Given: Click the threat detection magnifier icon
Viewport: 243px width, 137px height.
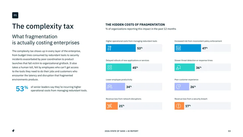Looking at the screenshot, I should tap(178, 67).
